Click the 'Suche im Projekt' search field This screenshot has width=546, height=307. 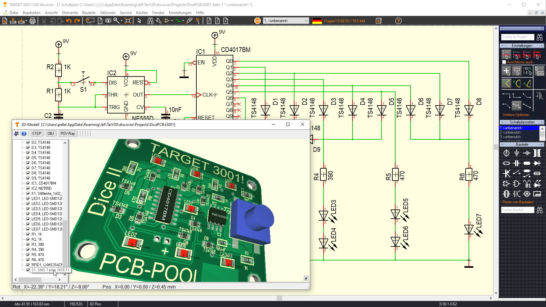(517, 37)
